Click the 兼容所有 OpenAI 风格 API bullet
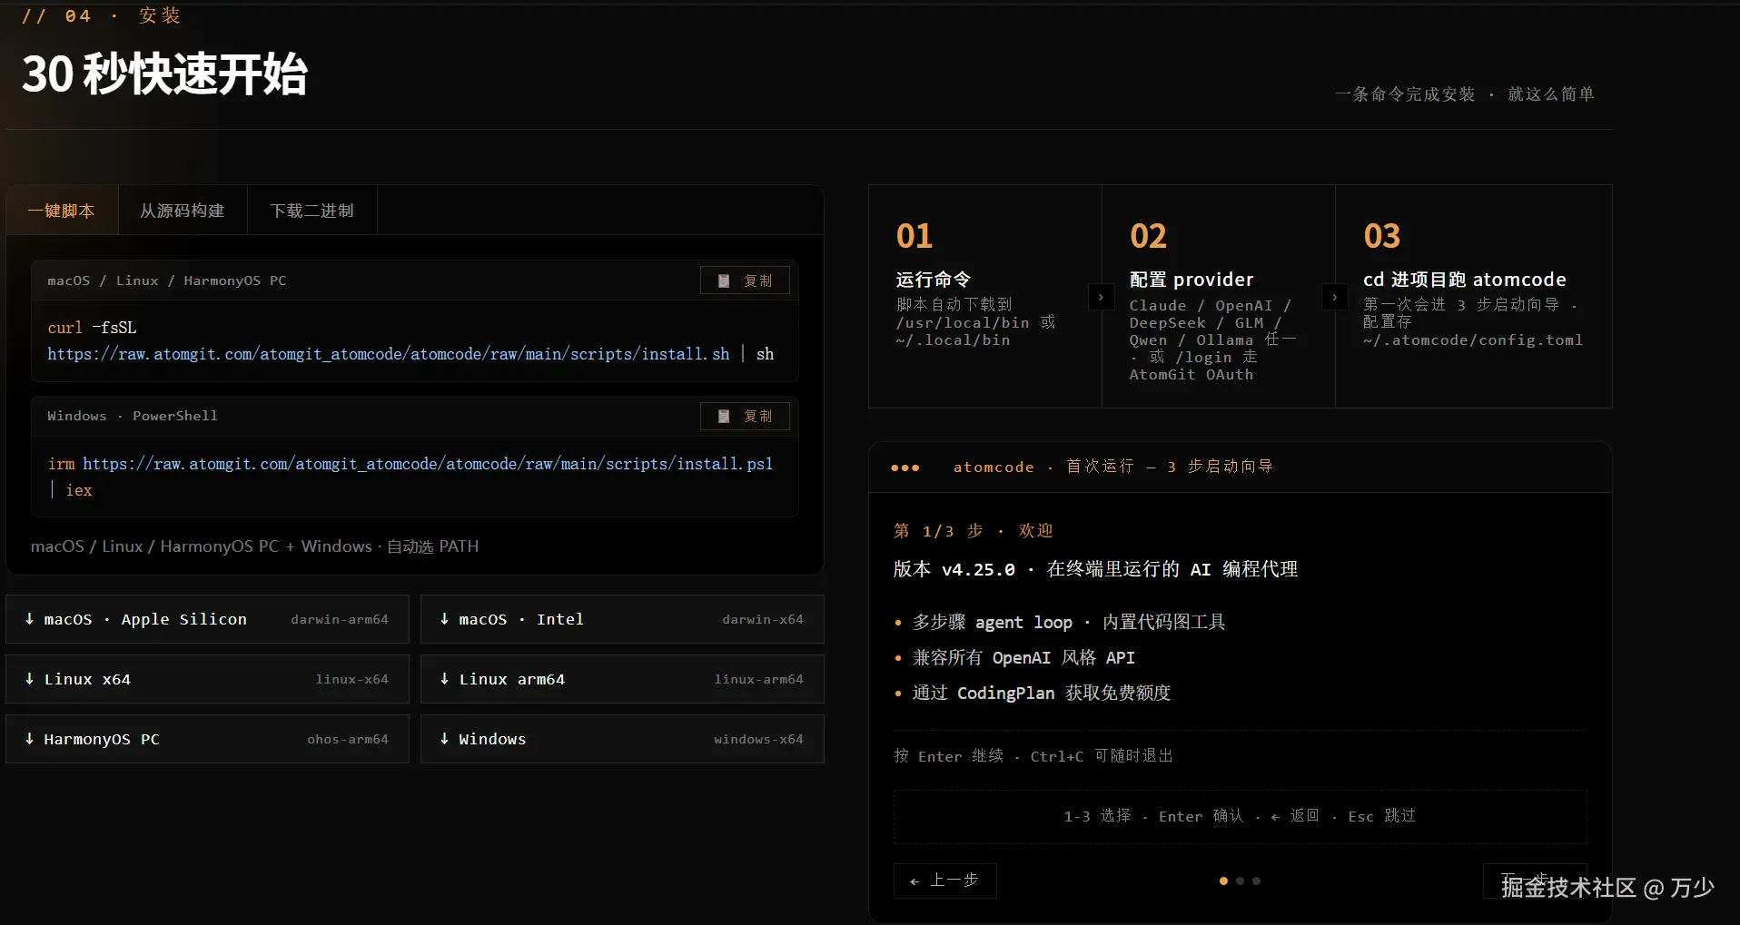 (1023, 657)
